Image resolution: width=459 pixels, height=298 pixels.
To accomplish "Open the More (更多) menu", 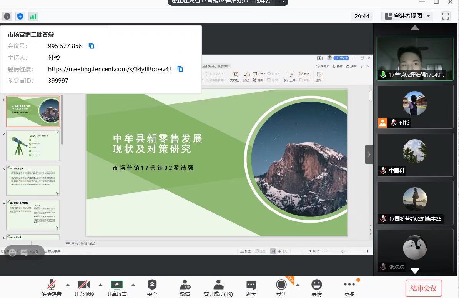I will pyautogui.click(x=349, y=288).
